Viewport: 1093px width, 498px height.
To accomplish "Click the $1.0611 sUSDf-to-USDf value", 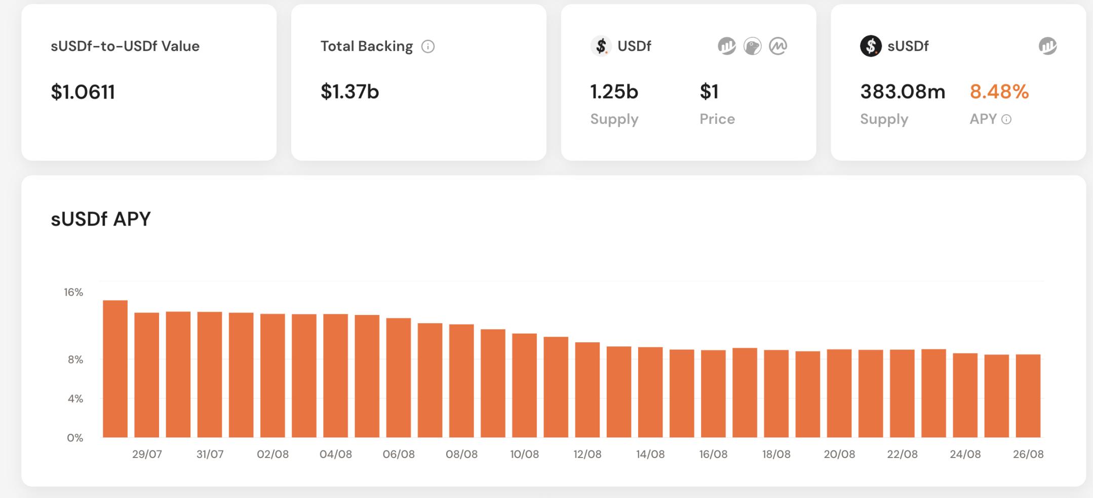I will pyautogui.click(x=83, y=92).
